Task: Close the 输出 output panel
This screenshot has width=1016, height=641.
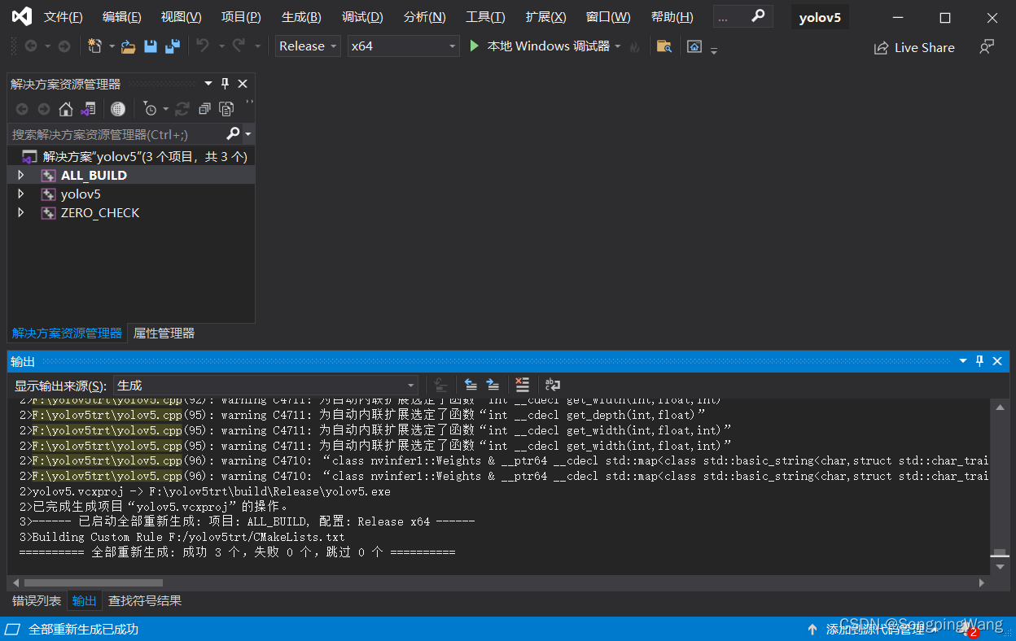Action: coord(997,361)
